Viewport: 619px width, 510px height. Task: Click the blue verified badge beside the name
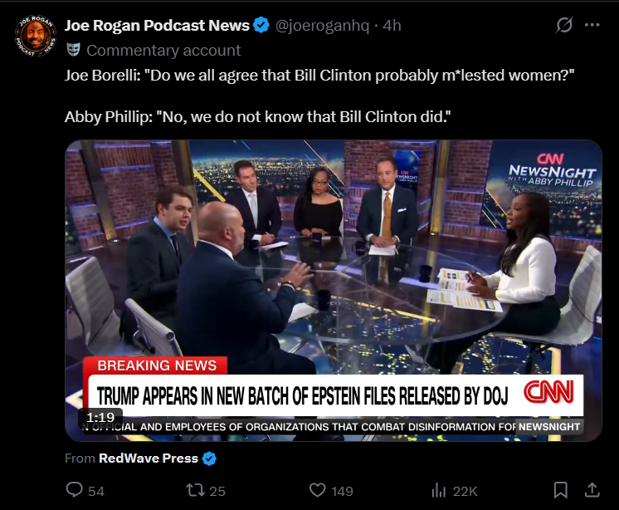coord(261,25)
